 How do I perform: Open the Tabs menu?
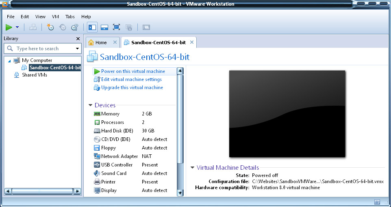(70, 17)
